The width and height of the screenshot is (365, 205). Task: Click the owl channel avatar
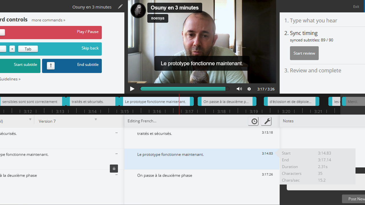point(138,10)
